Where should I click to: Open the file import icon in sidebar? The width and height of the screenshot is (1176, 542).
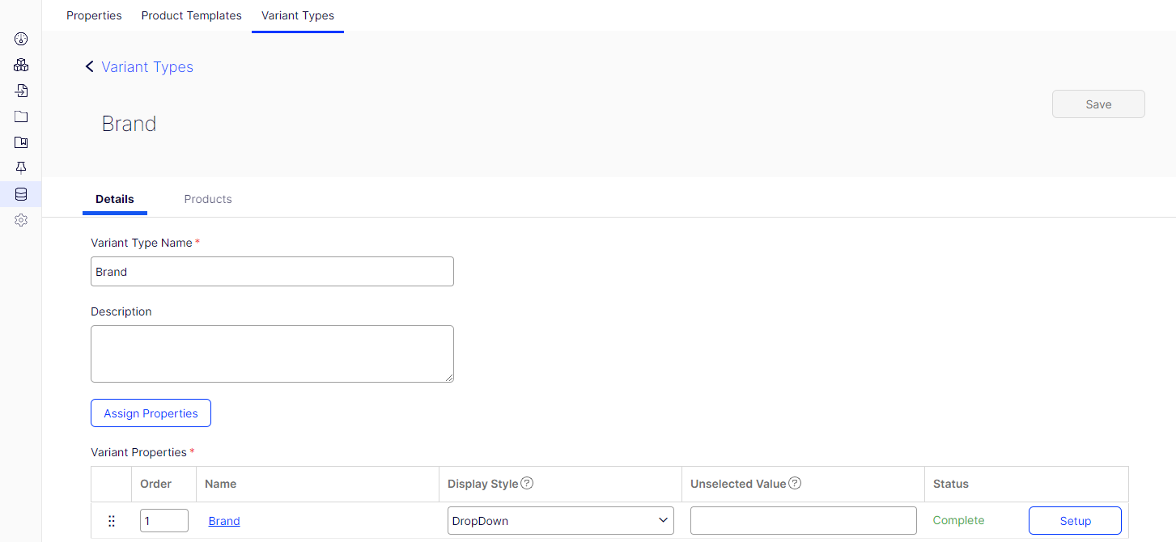click(x=21, y=91)
